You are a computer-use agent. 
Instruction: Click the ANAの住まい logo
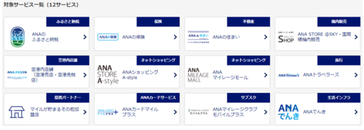[198, 37]
